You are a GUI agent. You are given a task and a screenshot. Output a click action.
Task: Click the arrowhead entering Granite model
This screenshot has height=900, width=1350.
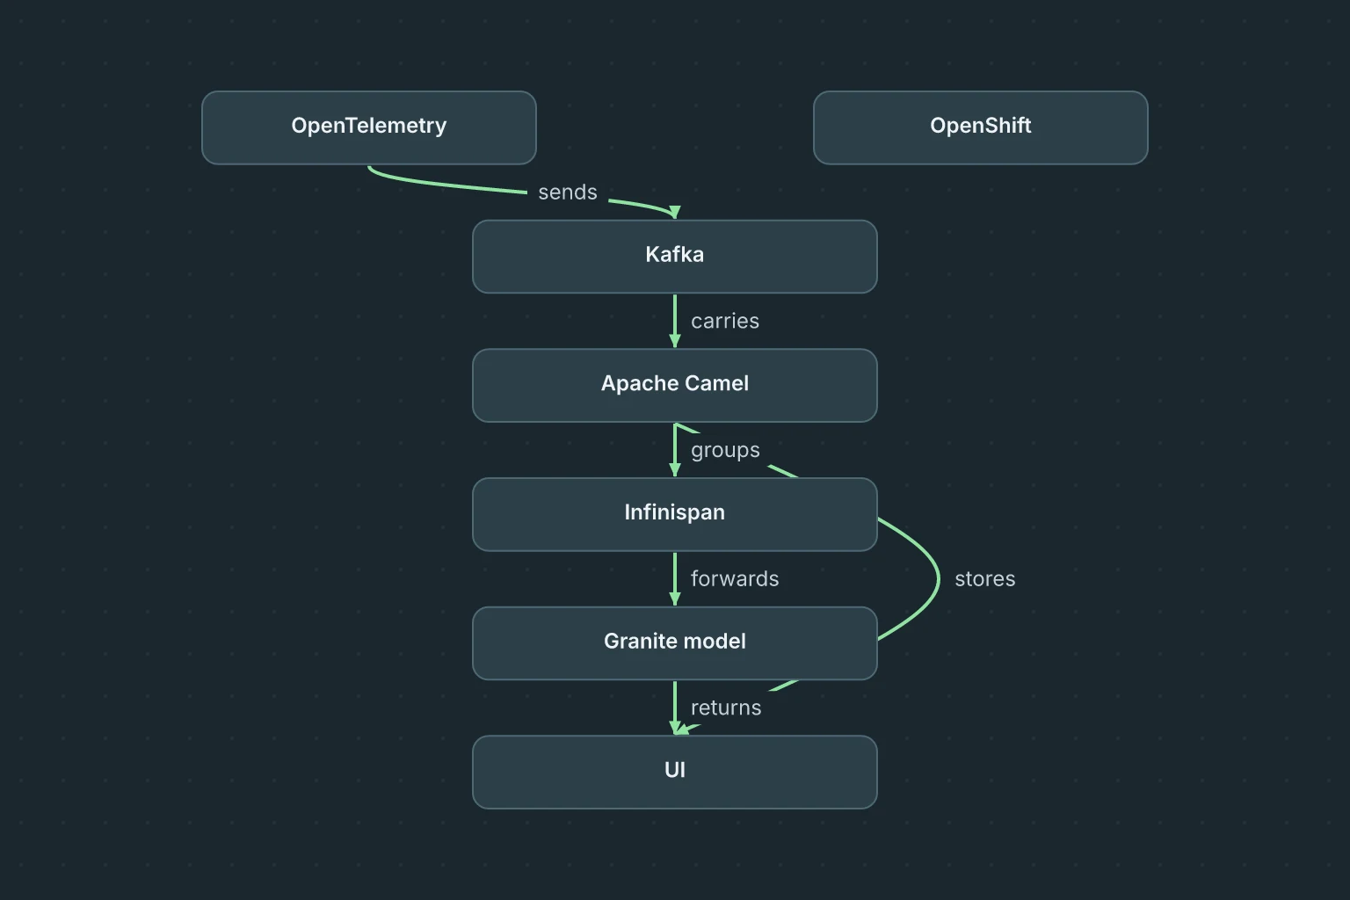point(675,599)
